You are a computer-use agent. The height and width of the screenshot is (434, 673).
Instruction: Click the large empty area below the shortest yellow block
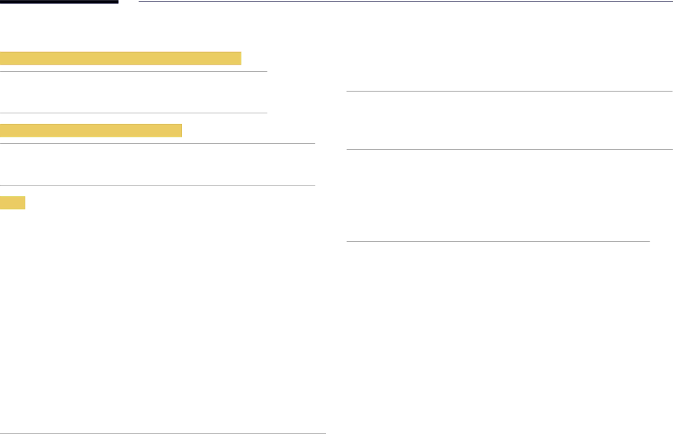(x=163, y=321)
